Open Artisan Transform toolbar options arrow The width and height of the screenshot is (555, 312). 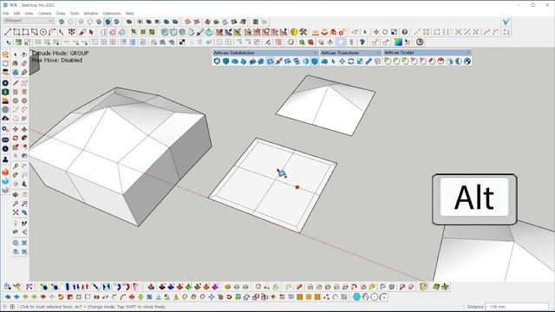click(x=379, y=53)
